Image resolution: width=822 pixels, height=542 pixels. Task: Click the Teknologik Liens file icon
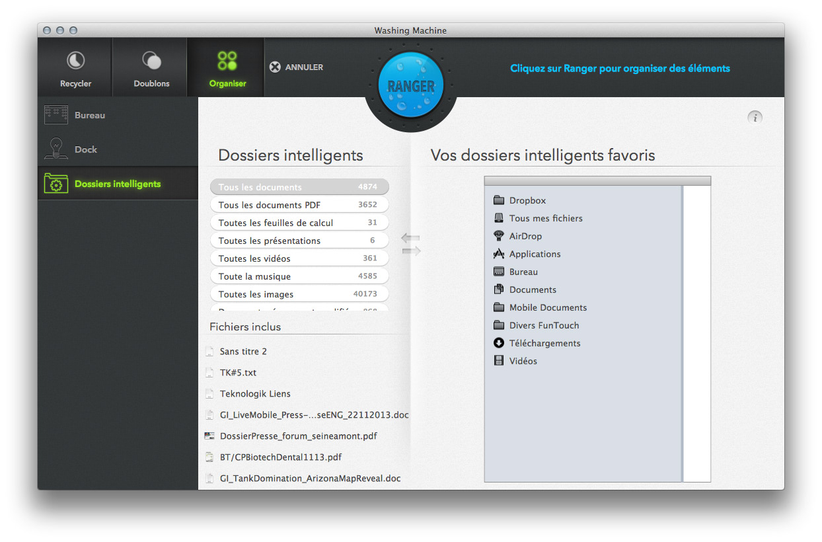(x=209, y=394)
